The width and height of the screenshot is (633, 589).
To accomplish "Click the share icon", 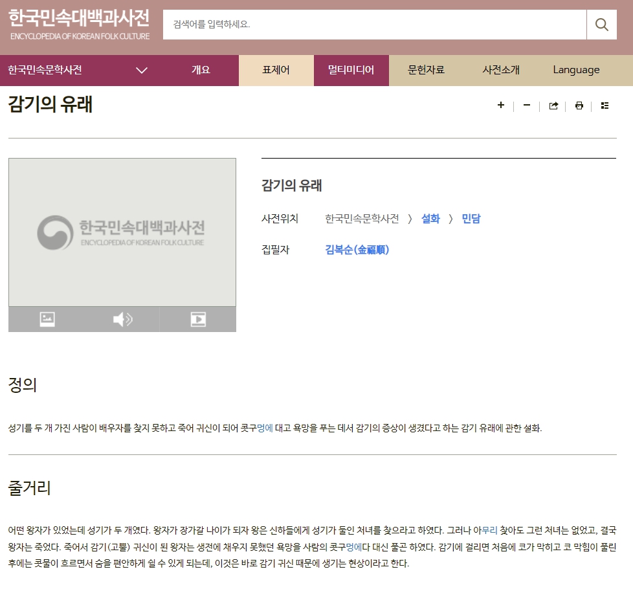I will coord(553,106).
